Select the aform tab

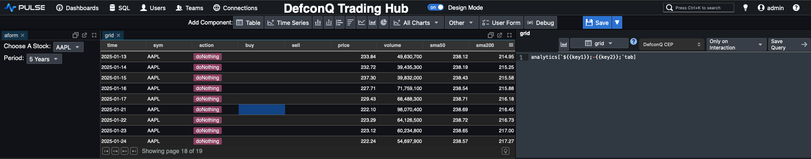[11, 35]
